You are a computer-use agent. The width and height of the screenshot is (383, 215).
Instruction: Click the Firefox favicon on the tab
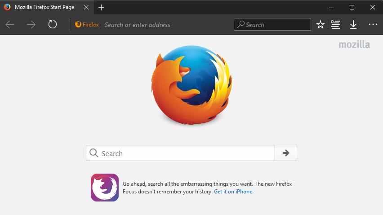pos(7,7)
